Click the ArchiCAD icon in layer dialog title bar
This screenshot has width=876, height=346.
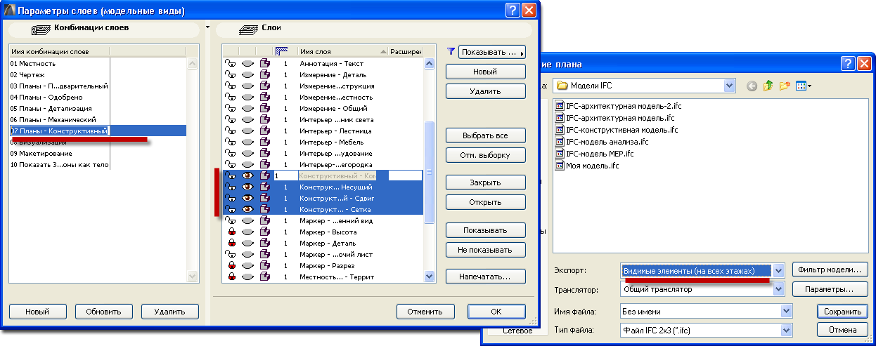tap(9, 10)
